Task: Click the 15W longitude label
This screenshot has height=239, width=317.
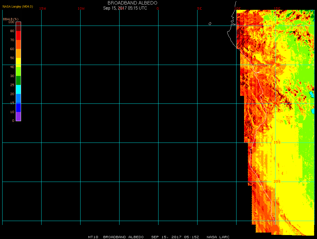Action: click(43, 8)
